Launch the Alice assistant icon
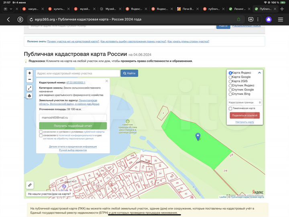289x217 pixels. click(x=269, y=19)
